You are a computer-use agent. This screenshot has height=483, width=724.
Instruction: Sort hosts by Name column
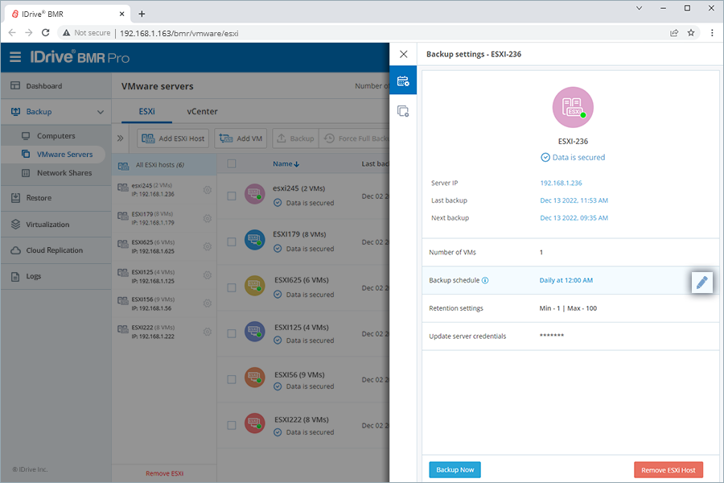(286, 163)
